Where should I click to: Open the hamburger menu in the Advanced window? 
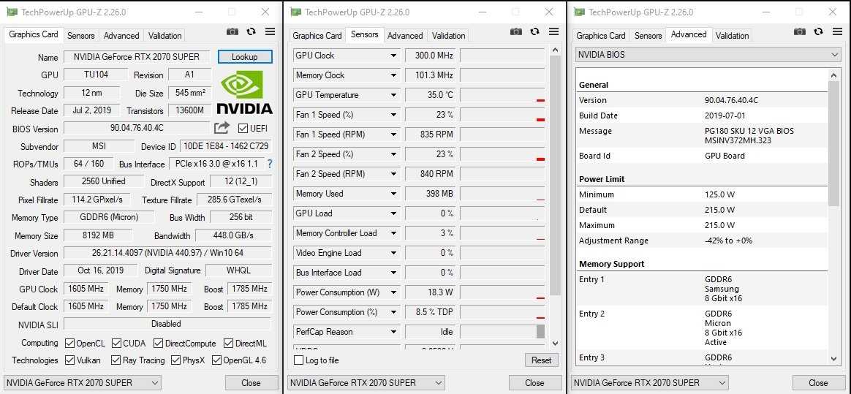[x=837, y=32]
